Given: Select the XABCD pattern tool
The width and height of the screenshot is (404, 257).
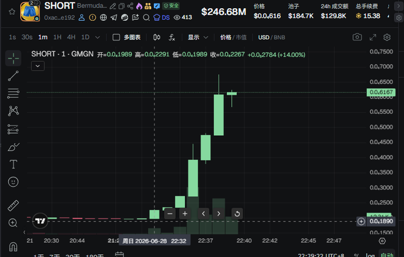Looking at the screenshot, I should pos(13,111).
